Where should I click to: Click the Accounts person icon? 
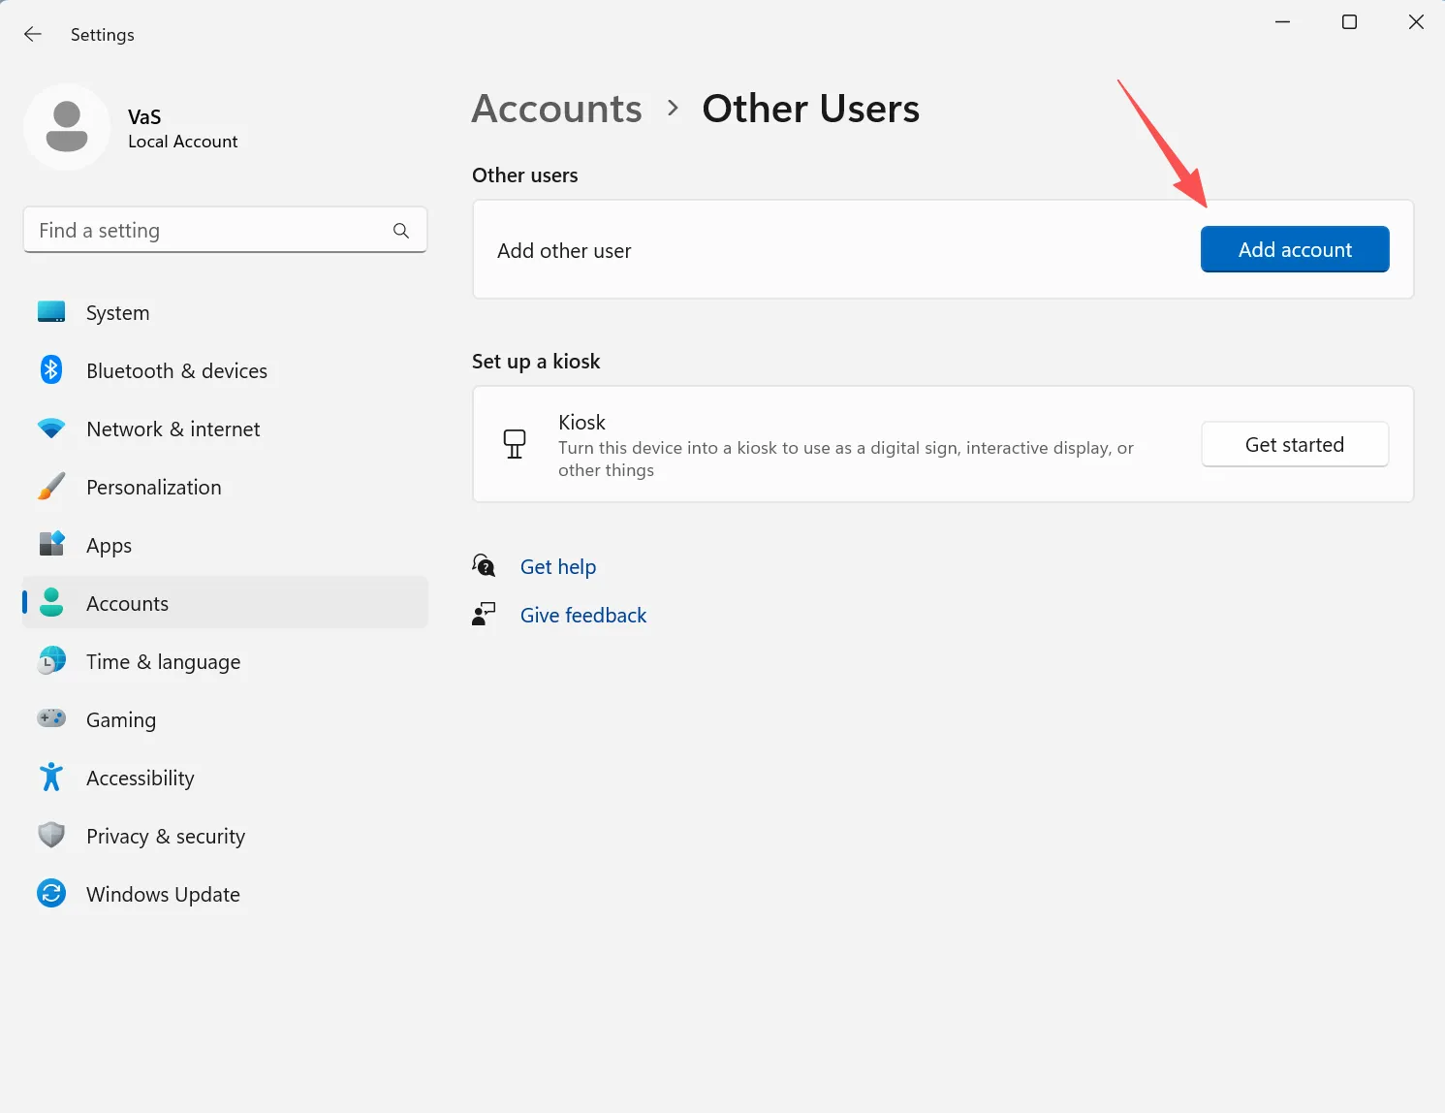(51, 602)
